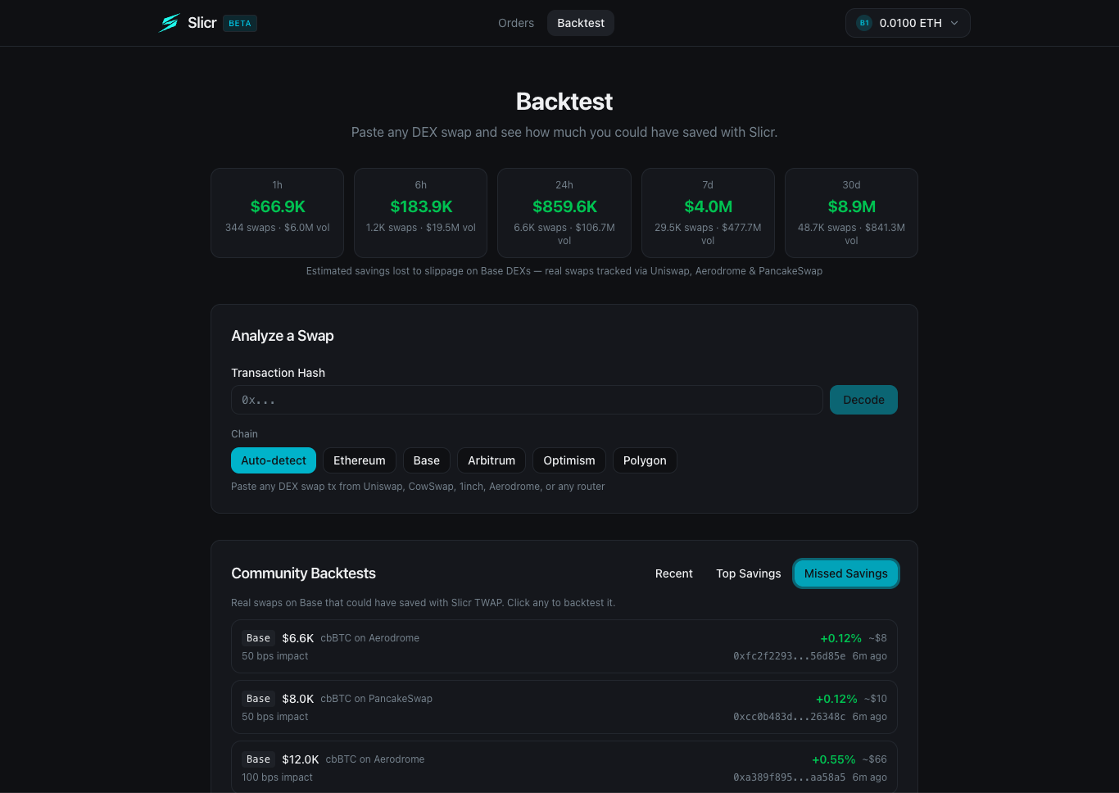Image resolution: width=1119 pixels, height=793 pixels.
Task: Click the 100 bps impact label
Action: pos(277,777)
